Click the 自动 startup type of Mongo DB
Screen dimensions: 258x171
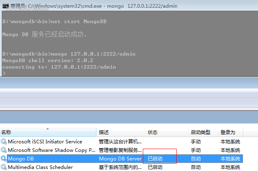pyautogui.click(x=196, y=159)
